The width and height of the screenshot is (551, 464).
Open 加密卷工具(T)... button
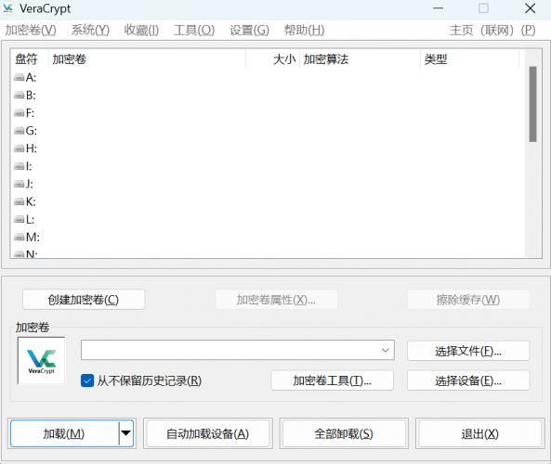click(332, 380)
